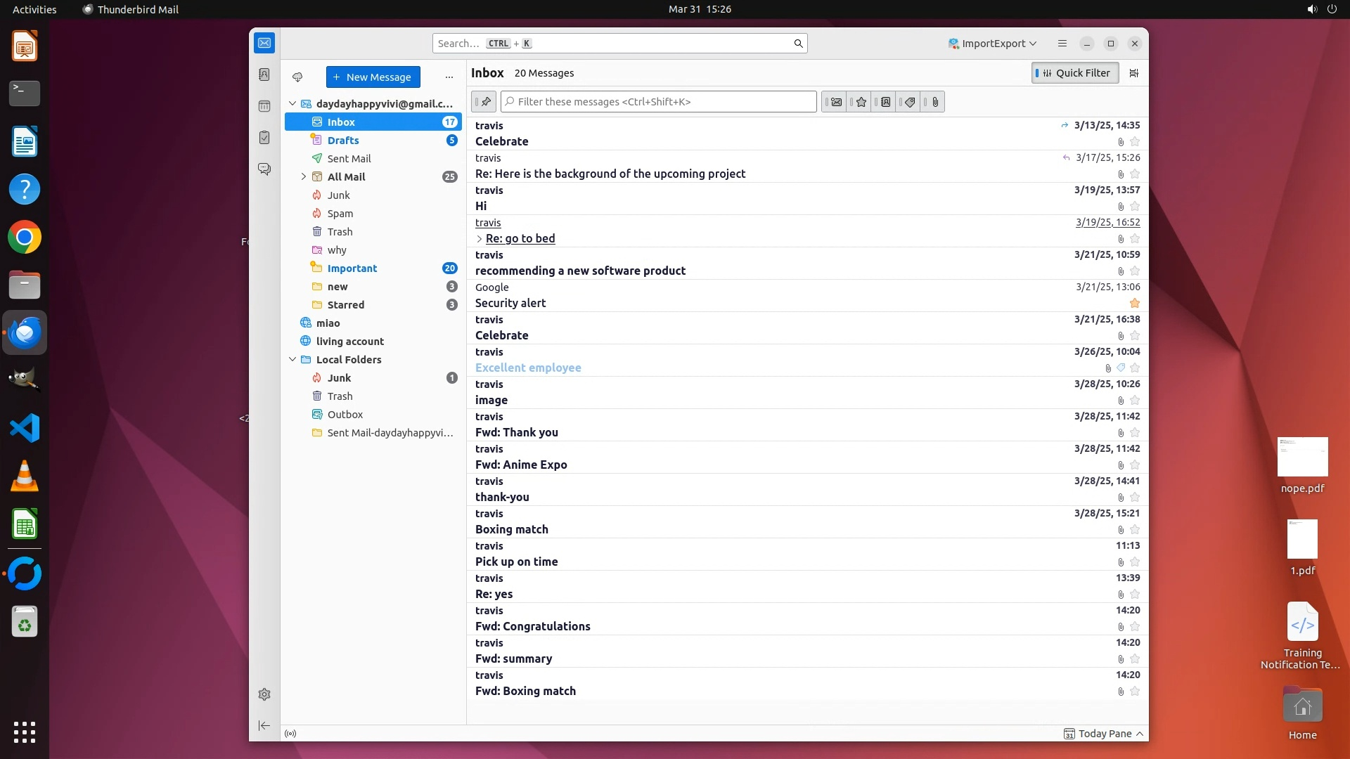Open the ImportExport dropdown
This screenshot has height=759, width=1350.
[992, 44]
